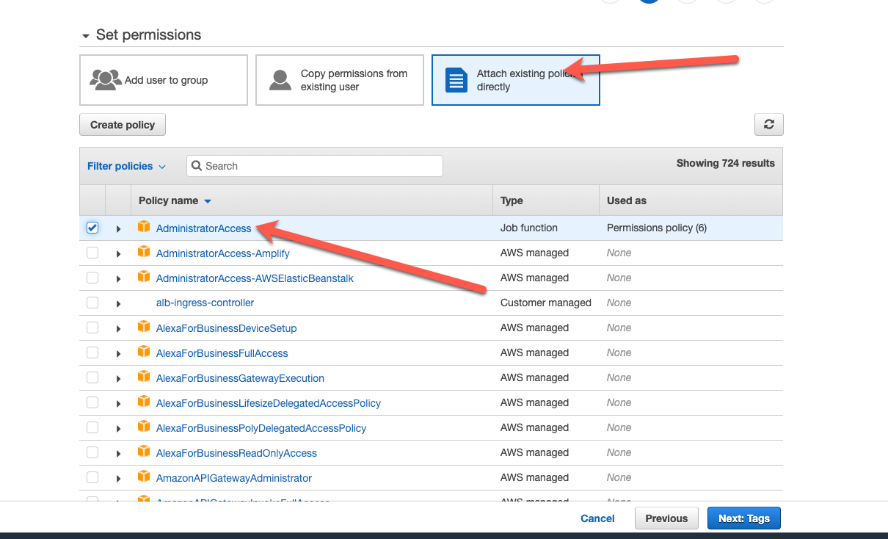This screenshot has width=888, height=539.
Task: Open the AlexaForBusinessFullAccess policy link
Action: point(222,353)
